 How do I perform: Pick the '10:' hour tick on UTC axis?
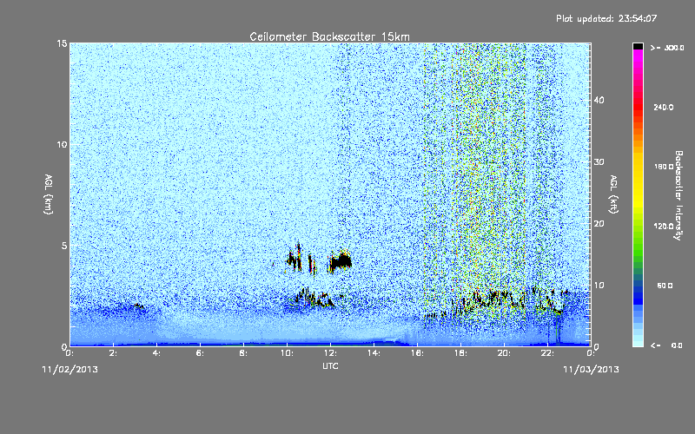click(288, 353)
